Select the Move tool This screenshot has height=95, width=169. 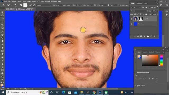2,12
